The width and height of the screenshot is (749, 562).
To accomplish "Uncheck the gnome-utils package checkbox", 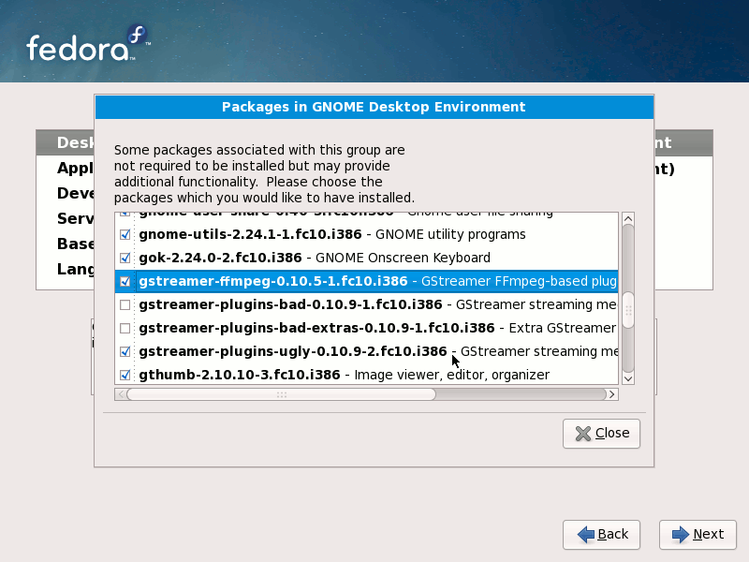I will (125, 234).
